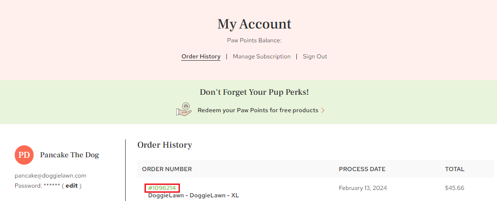This screenshot has height=201, width=497.
Task: Click the ORDER NUMBER column header
Action: tap(167, 169)
